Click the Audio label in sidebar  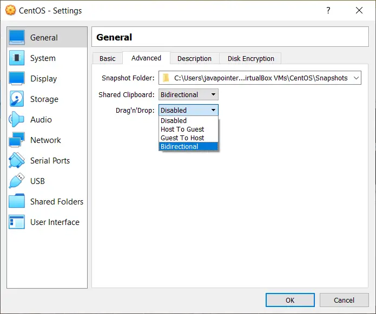[x=41, y=120]
